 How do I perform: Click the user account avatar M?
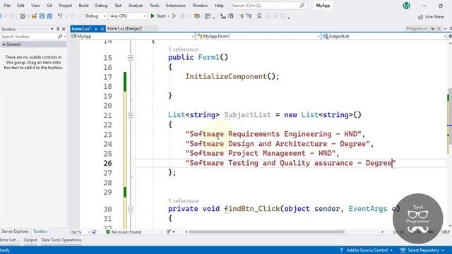click(407, 6)
